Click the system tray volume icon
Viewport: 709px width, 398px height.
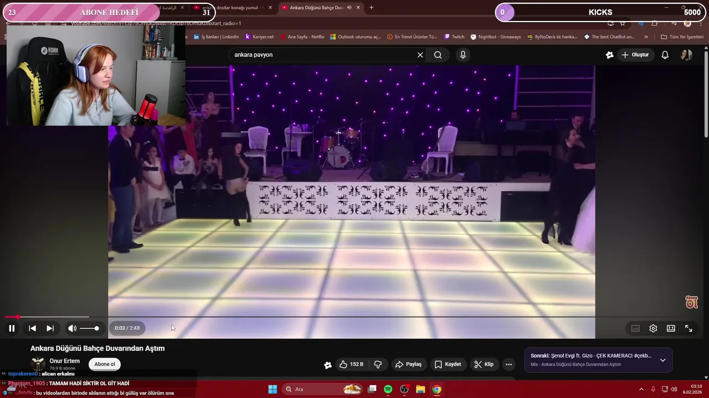(674, 389)
